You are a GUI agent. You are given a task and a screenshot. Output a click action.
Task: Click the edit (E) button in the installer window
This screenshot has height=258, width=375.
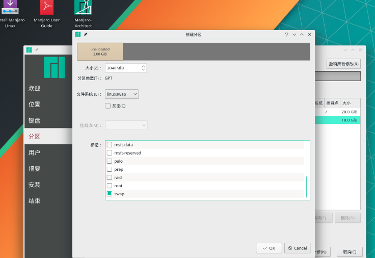pos(324,218)
